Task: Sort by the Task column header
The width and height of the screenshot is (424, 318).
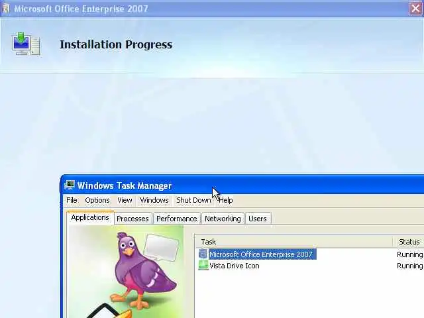Action: pos(294,242)
